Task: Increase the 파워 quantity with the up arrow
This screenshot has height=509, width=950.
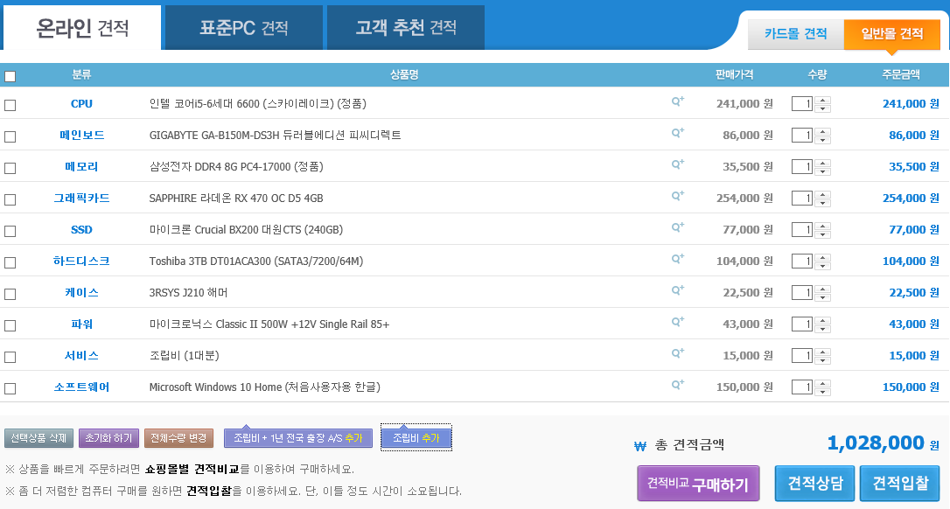Action: pyautogui.click(x=822, y=321)
